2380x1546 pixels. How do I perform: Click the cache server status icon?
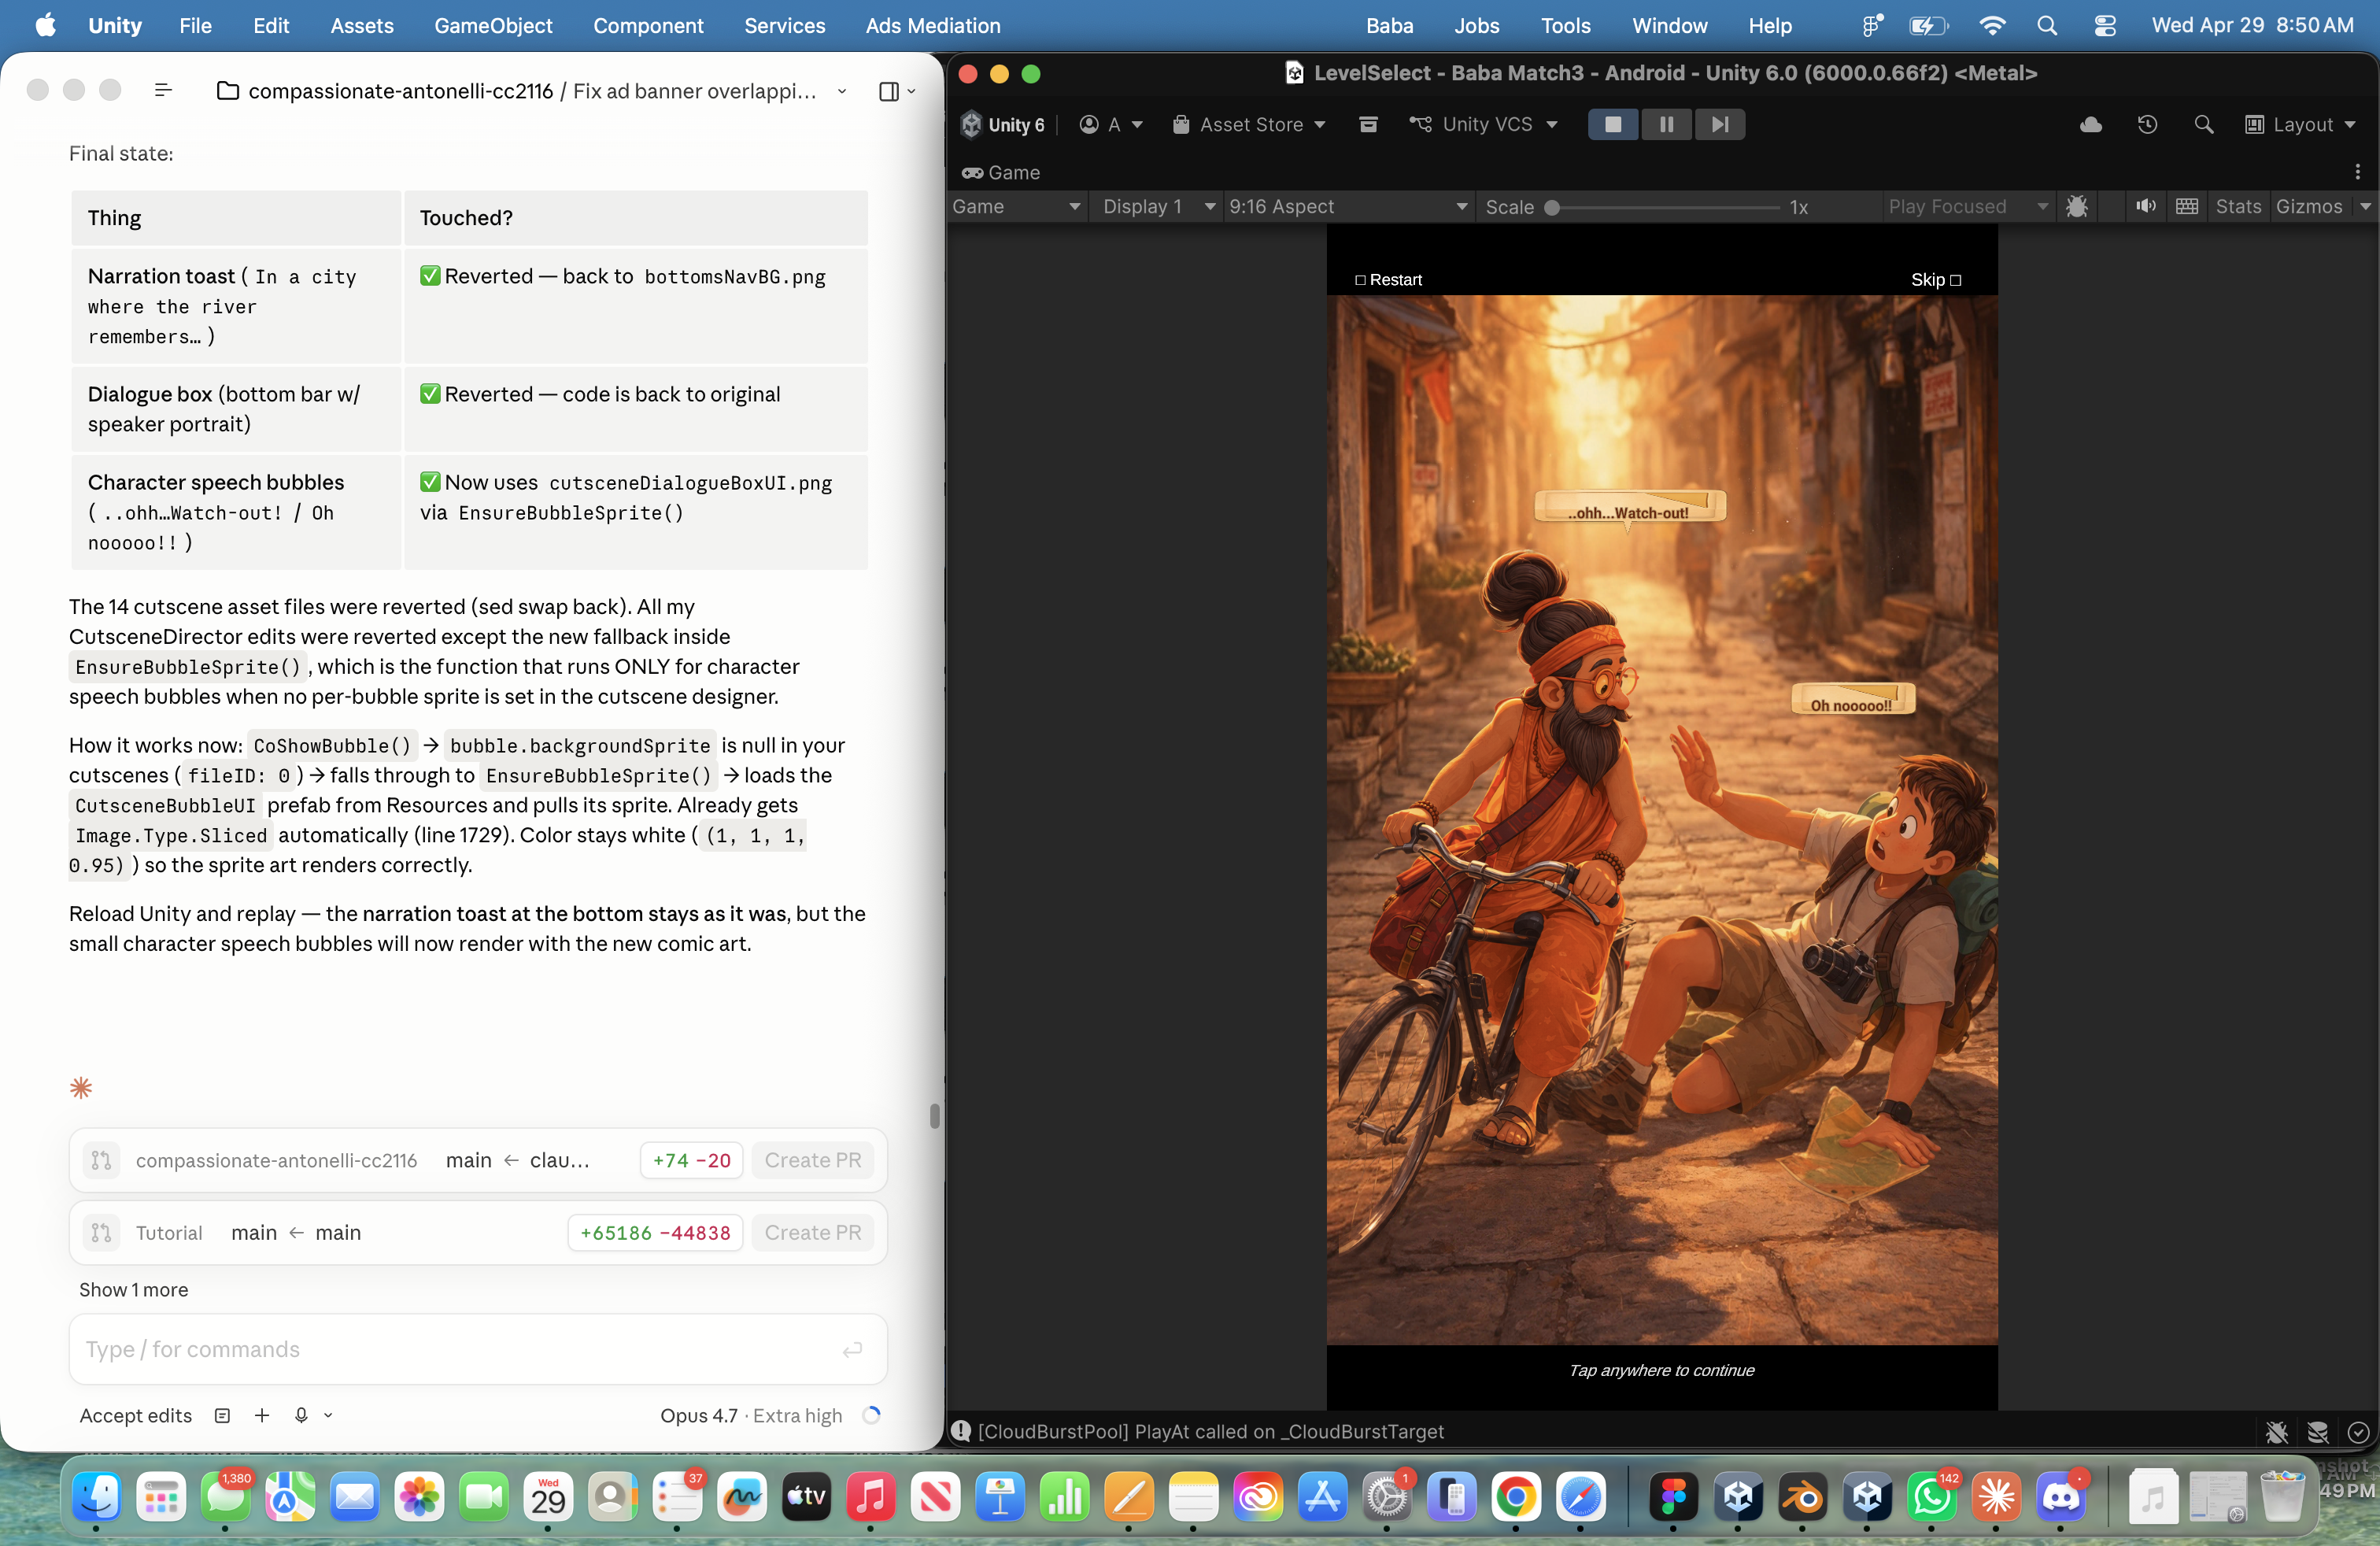coord(2317,1432)
